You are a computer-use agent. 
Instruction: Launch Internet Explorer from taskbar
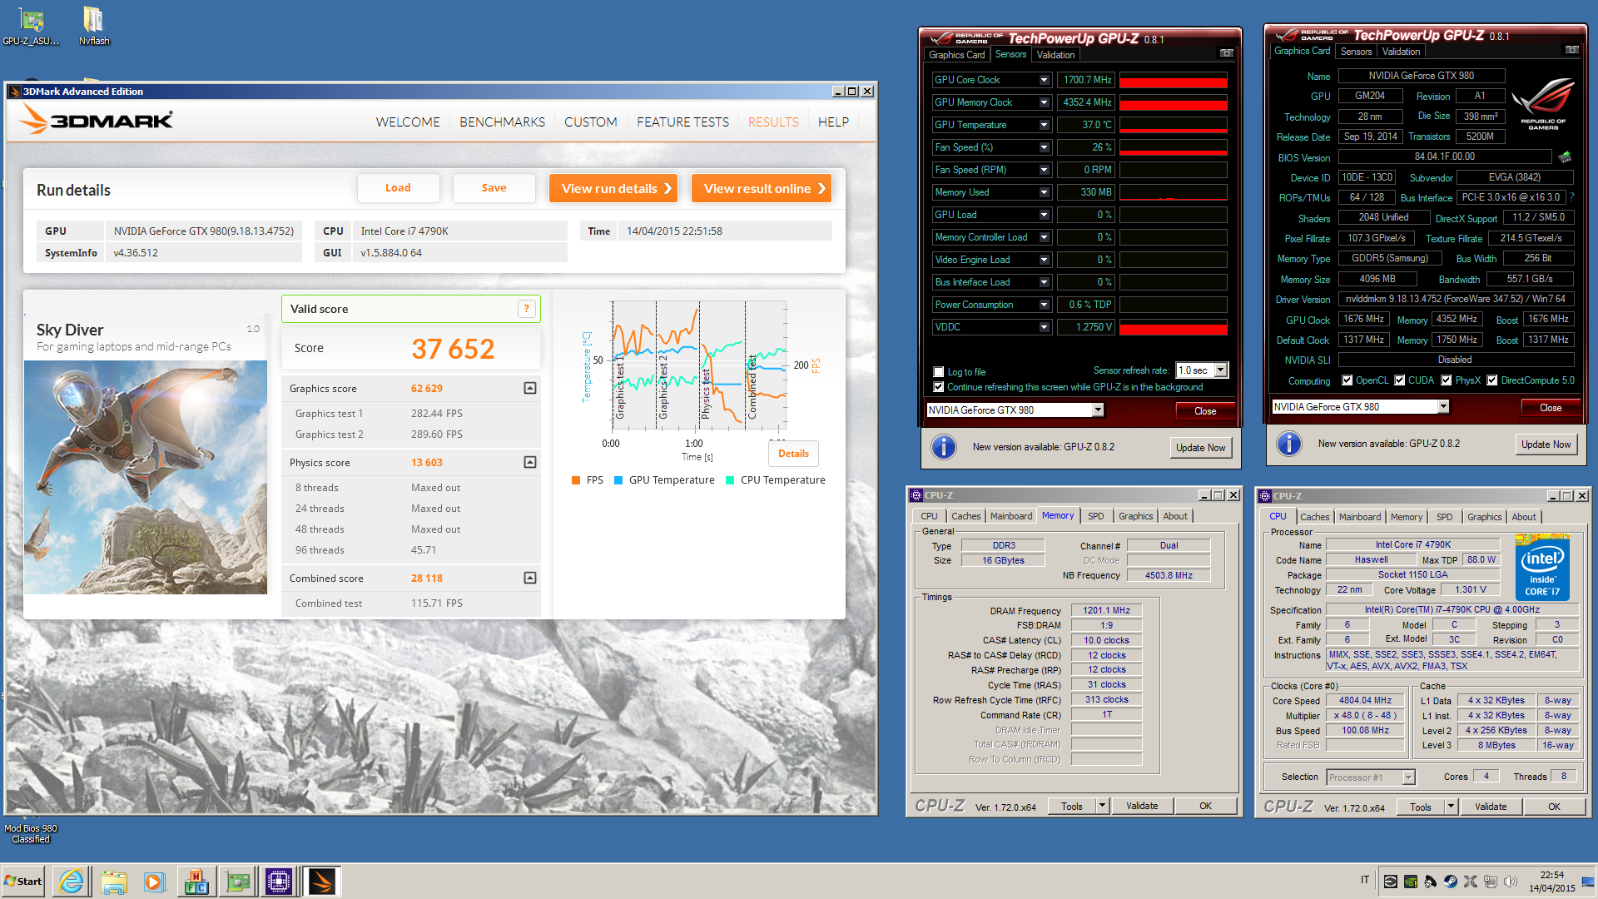point(72,882)
